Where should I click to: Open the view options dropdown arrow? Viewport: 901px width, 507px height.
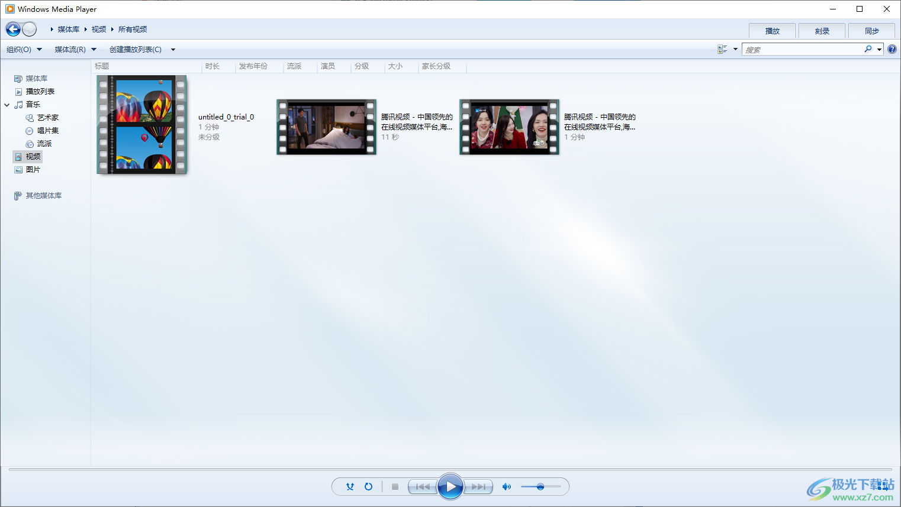coord(735,49)
